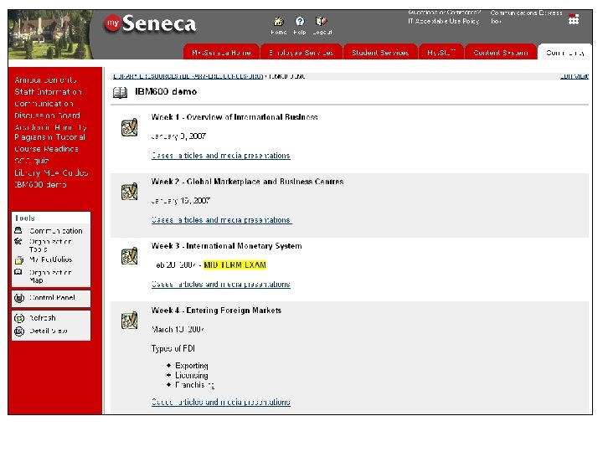Click the Control Panel icon
This screenshot has height=452, width=603.
click(19, 298)
